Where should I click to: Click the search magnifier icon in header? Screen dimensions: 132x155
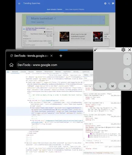point(109,4)
